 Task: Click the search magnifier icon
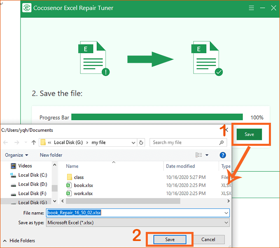pos(222,143)
